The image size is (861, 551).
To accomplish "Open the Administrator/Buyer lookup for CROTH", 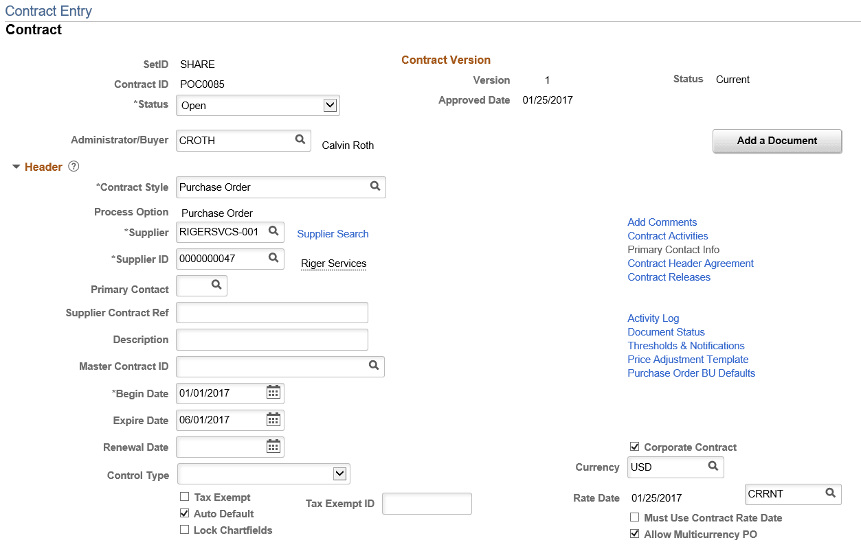I will 300,140.
